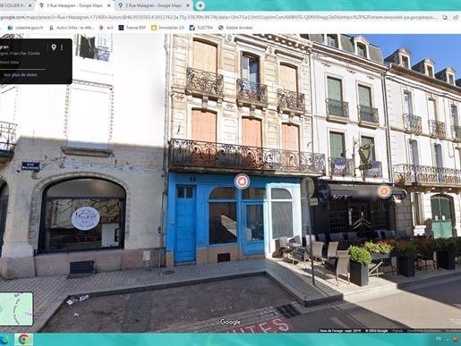Open the new tab plus button
The image size is (461, 346).
tap(201, 5)
